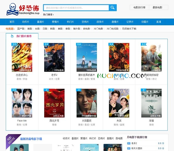Click the 西北岁月 title link
This screenshot has width=174, height=151.
coord(54,121)
